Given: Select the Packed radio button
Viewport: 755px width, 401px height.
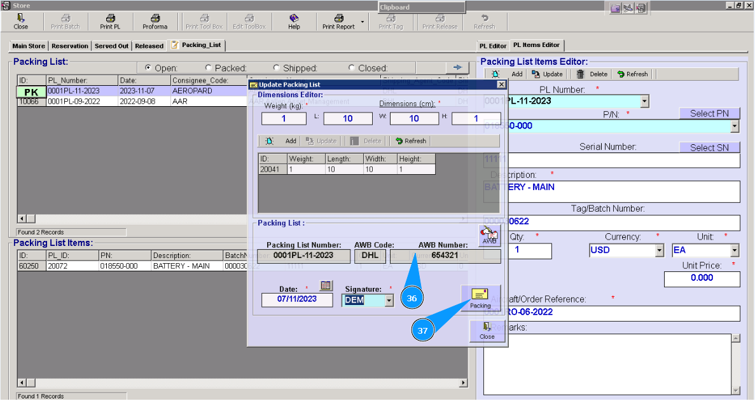Looking at the screenshot, I should (209, 68).
